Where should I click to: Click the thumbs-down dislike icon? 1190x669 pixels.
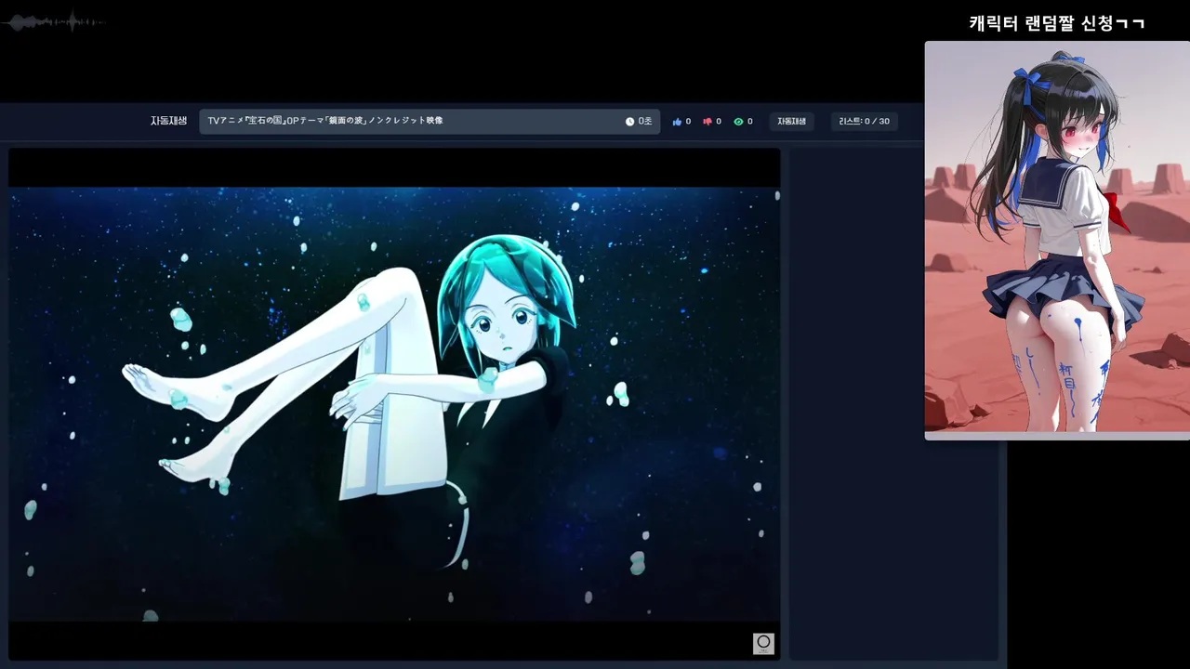tap(707, 122)
